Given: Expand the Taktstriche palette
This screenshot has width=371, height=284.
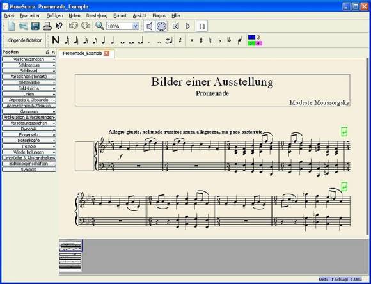Looking at the screenshot, I should (x=29, y=88).
